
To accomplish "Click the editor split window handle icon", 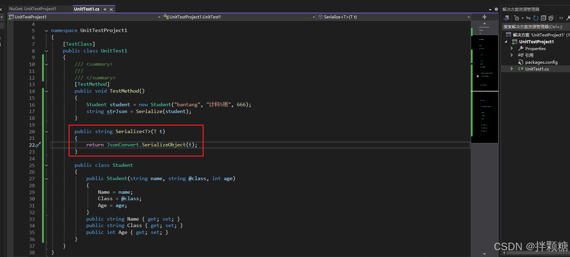I will [484, 17].
